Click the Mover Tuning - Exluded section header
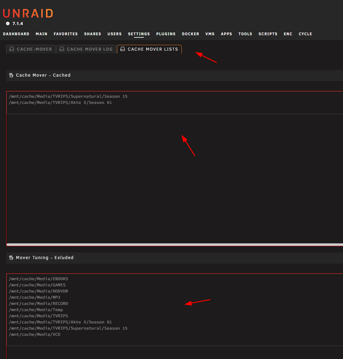The width and height of the screenshot is (343, 359). point(175,258)
